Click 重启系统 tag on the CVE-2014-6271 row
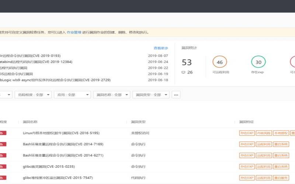 [281, 155]
